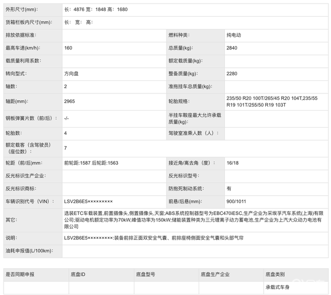
Task: Click the 车辆识别代号（VIN） label
Action: tap(30, 202)
